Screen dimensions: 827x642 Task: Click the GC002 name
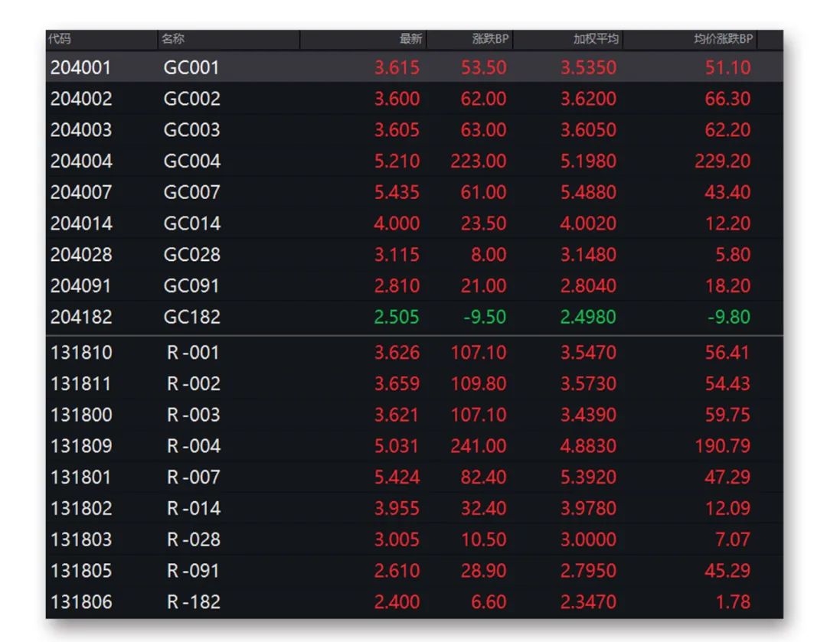point(191,99)
